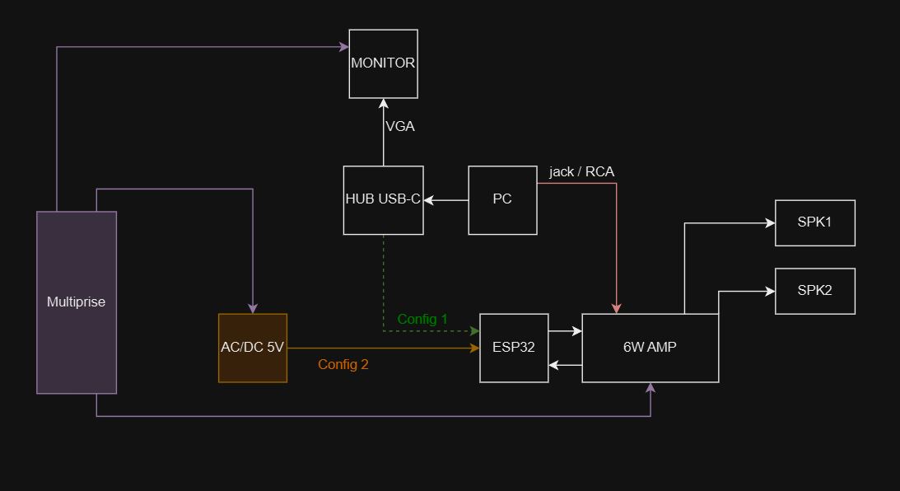Screen dimensions: 900x491
Task: Click the orange arrowhead entering ESP32
Action: click(474, 348)
